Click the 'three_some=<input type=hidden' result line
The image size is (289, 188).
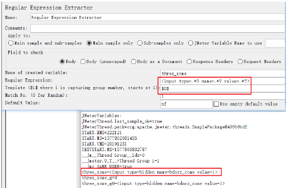[x=150, y=172]
